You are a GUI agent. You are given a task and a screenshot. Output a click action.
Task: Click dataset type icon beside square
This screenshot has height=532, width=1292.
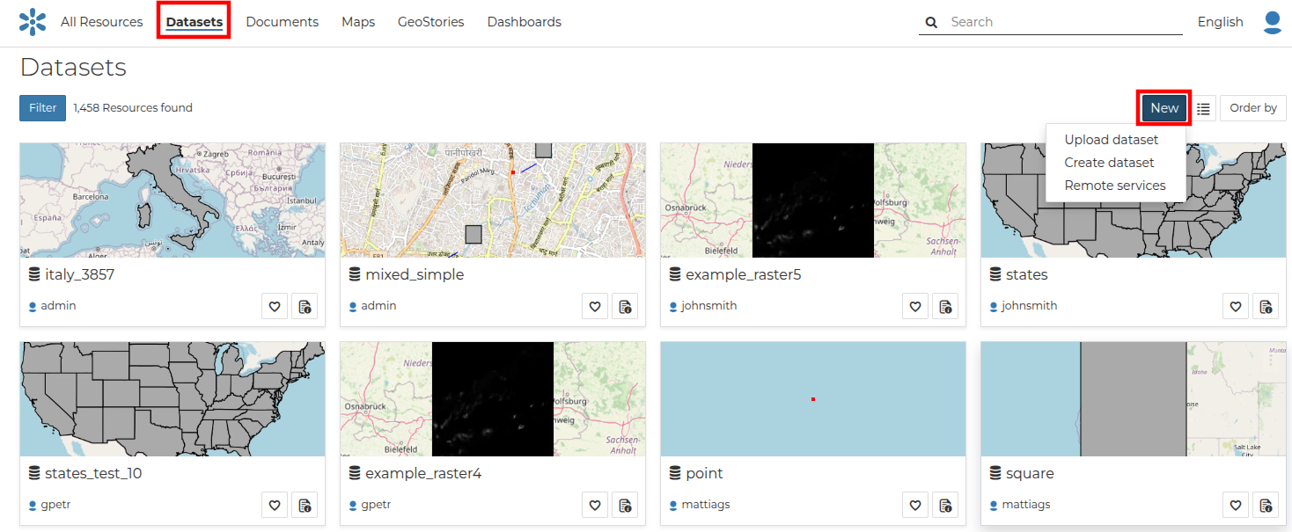[995, 473]
